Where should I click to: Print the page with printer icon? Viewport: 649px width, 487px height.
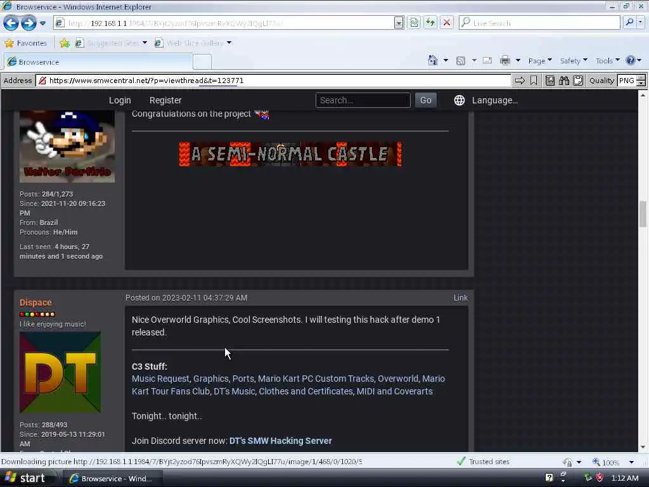click(505, 60)
